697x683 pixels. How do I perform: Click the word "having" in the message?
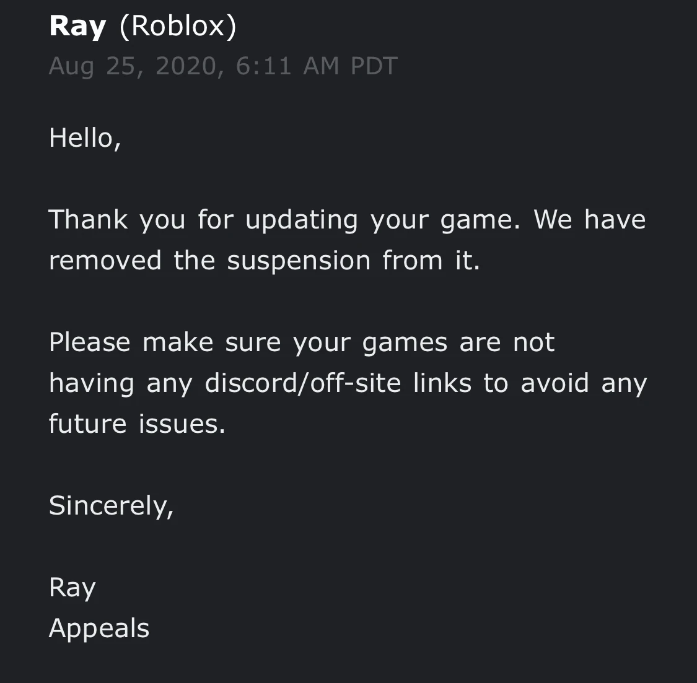[91, 383]
